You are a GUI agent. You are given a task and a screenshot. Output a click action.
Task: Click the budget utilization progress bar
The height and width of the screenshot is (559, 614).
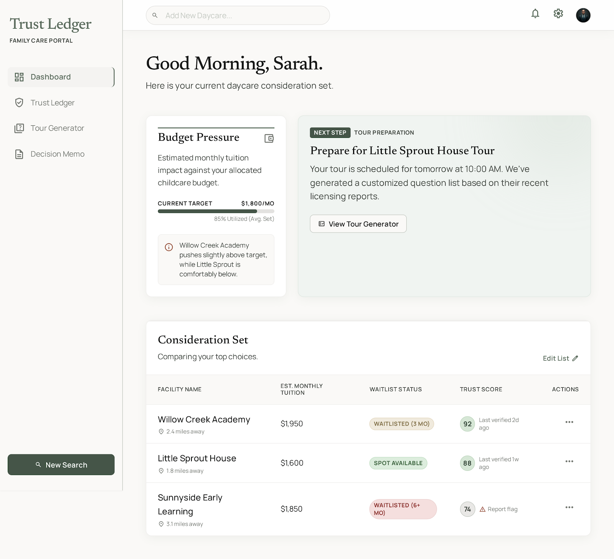pos(216,211)
